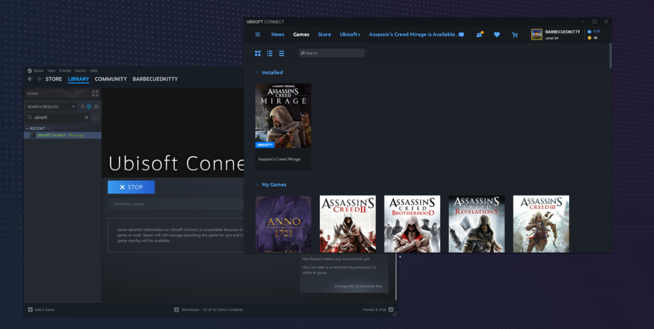This screenshot has width=654, height=329.
Task: Open Steam collections grid icon beside HOME
Action: tap(95, 93)
